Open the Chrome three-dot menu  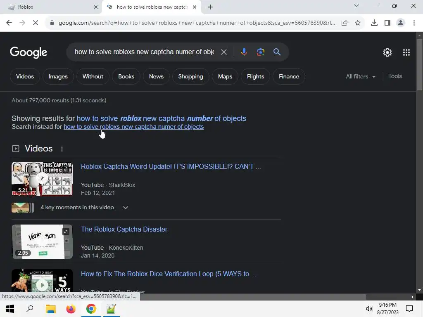(x=414, y=23)
